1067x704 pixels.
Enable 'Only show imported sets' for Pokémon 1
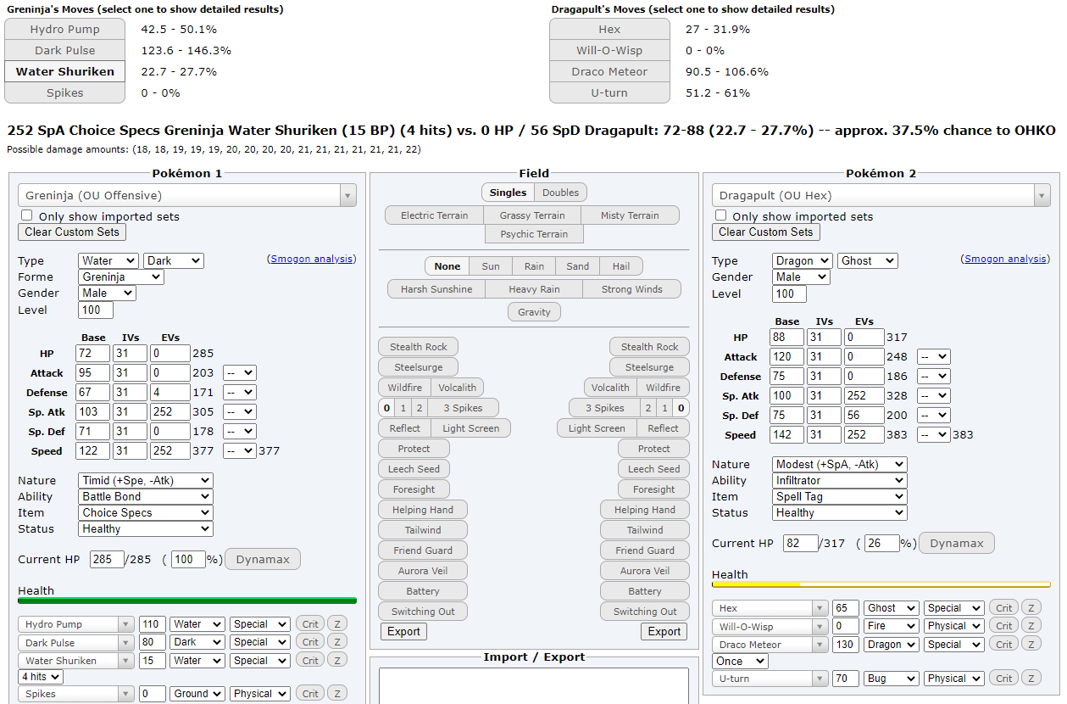[27, 216]
